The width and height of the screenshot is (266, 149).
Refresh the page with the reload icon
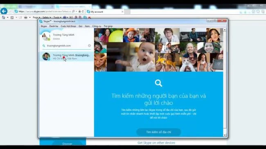pyautogui.click(x=83, y=11)
